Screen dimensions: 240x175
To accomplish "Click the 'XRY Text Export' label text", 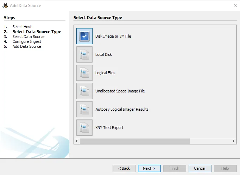I will 109,128.
